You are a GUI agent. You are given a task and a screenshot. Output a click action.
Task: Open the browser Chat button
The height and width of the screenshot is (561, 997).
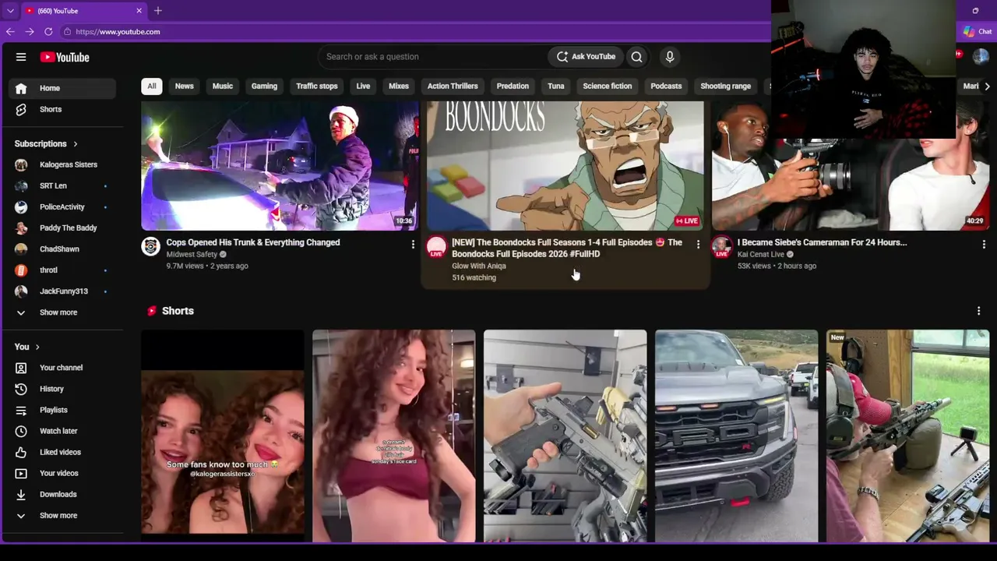pyautogui.click(x=978, y=31)
